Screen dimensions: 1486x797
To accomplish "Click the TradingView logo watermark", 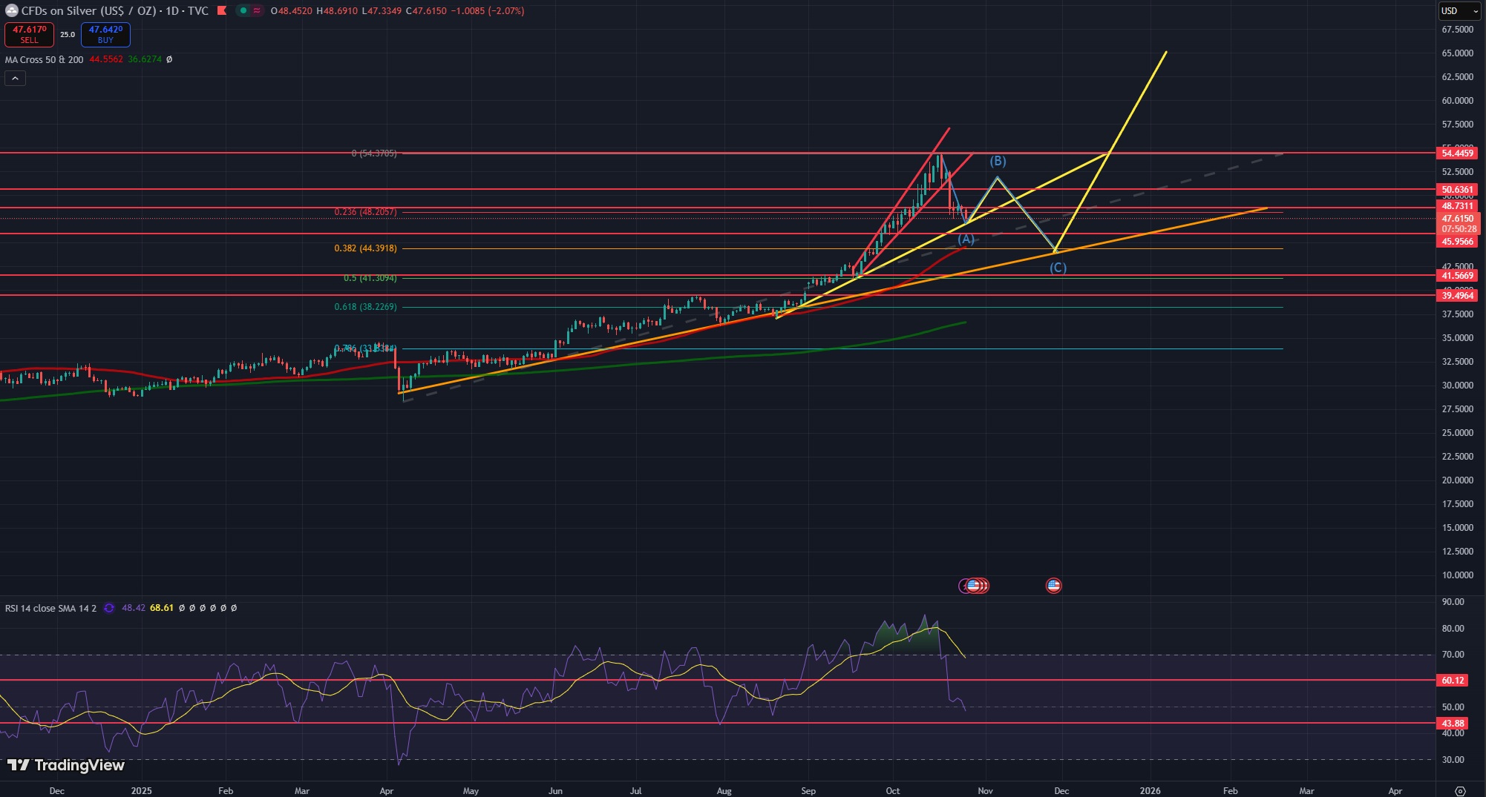I will coord(66,765).
